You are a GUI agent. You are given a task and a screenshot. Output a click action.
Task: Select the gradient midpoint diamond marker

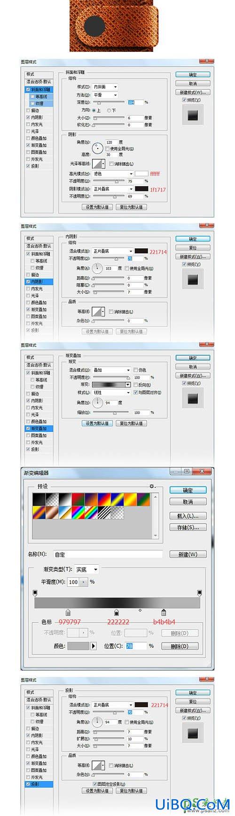(140, 610)
